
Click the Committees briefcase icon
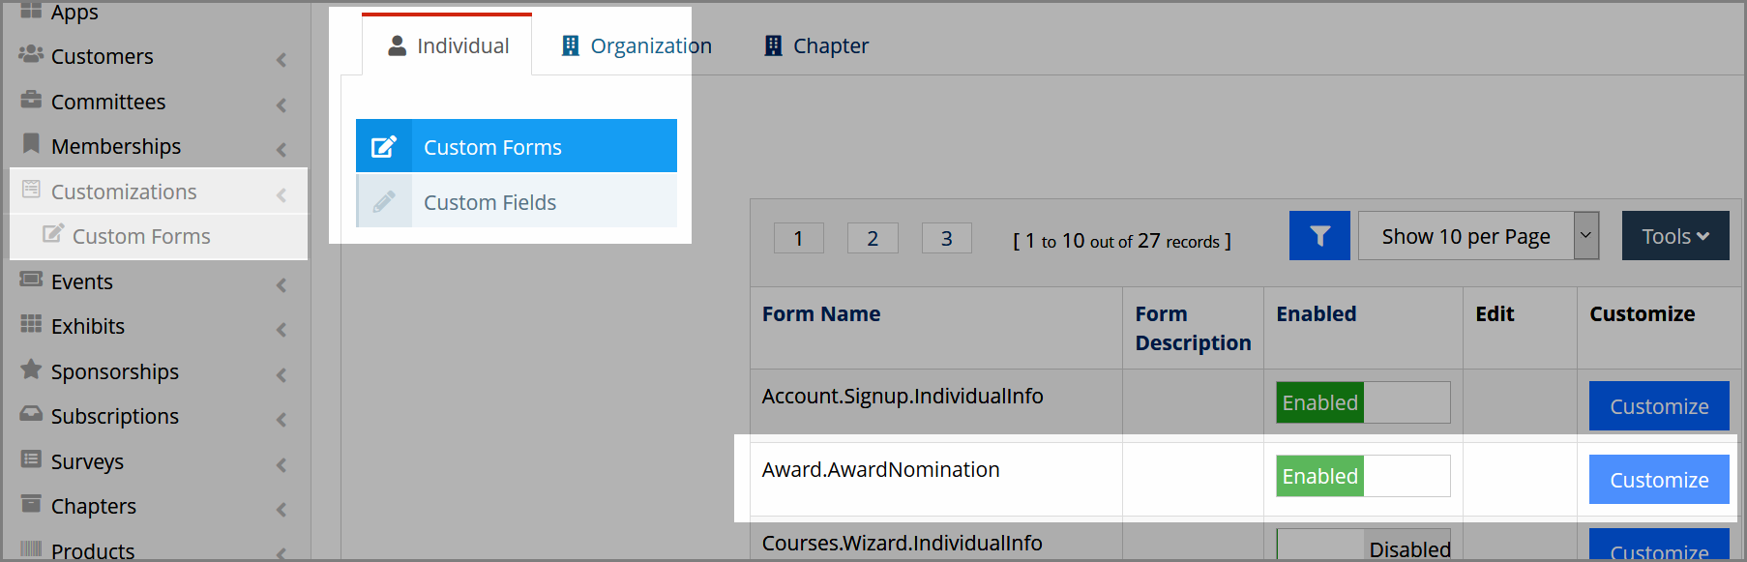pos(31,100)
